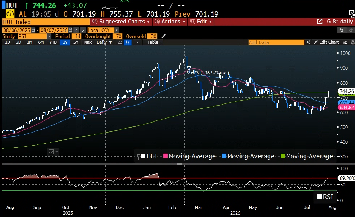The height and width of the screenshot is (217, 355).
Task: Collapse toolbar with double left chevron
Action: coord(308,42)
